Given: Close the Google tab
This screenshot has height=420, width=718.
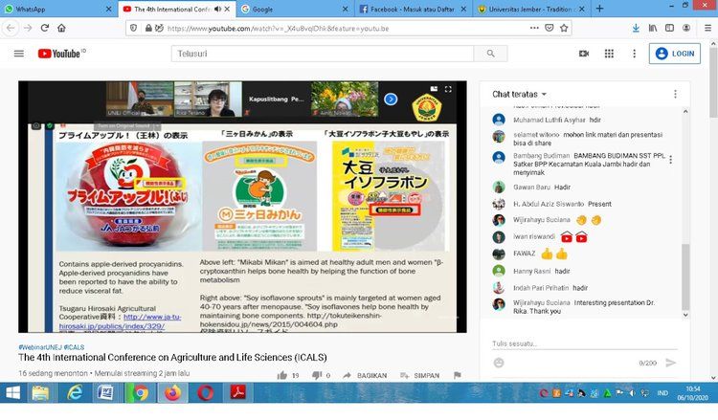Looking at the screenshot, I should [x=346, y=9].
